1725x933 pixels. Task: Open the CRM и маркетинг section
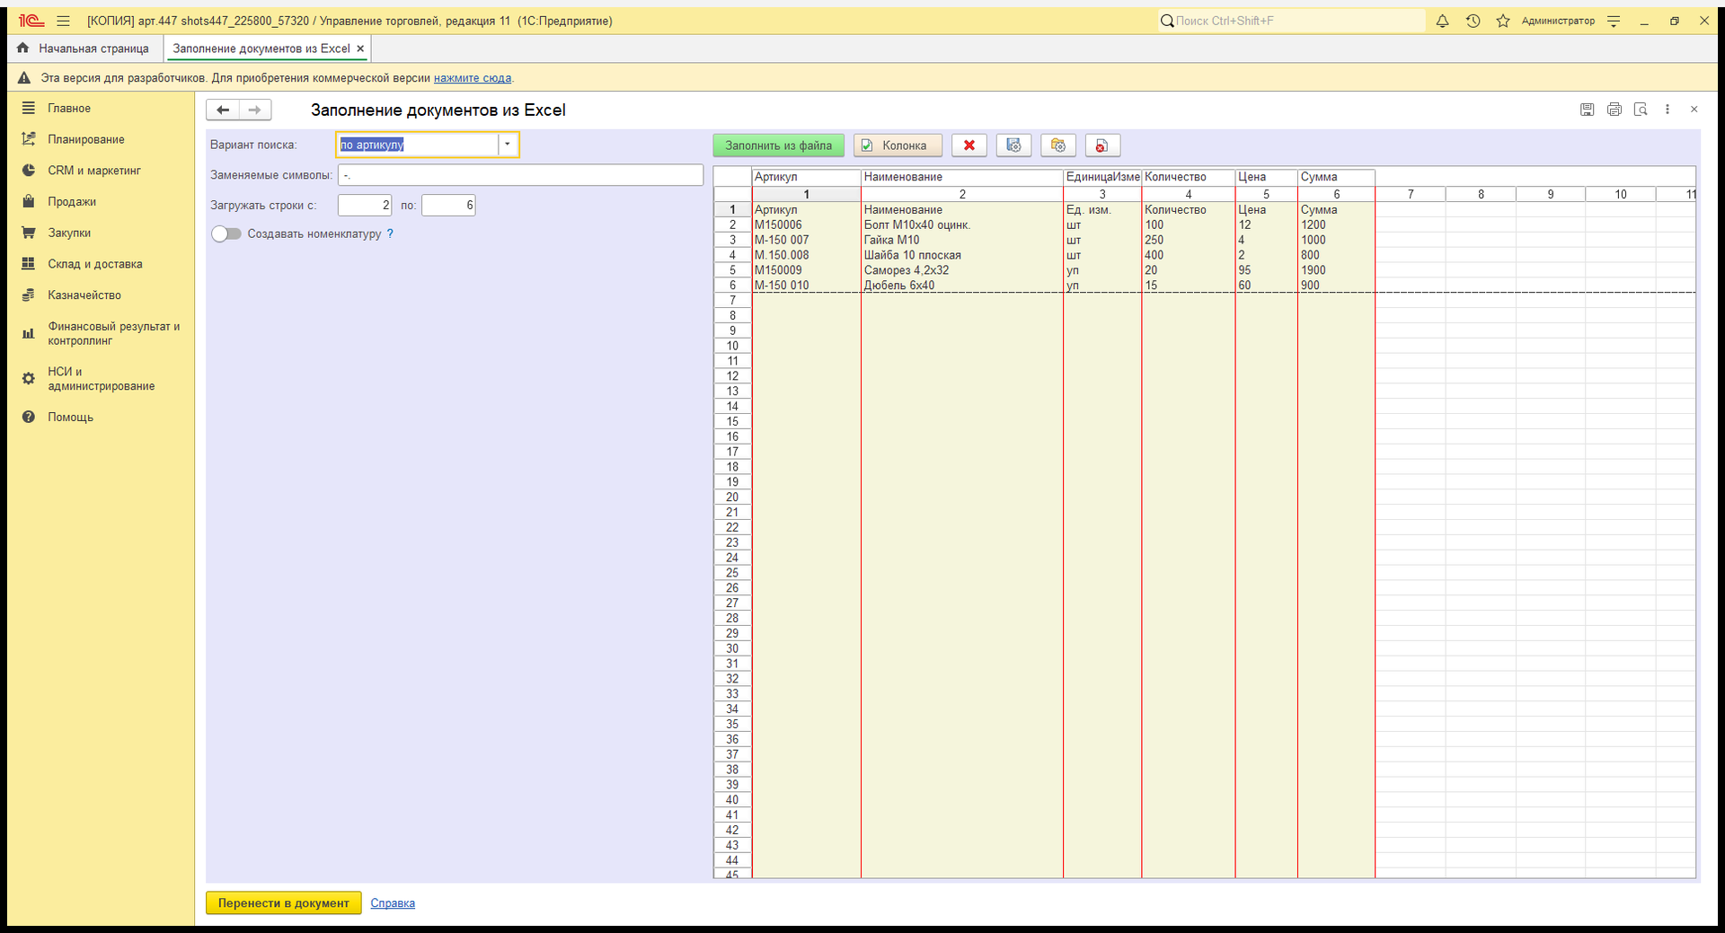94,171
